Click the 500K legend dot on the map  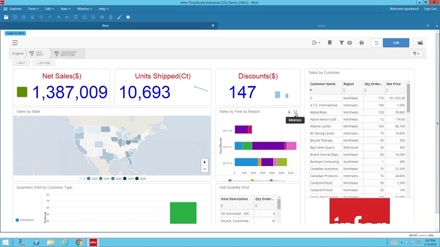coord(137,179)
